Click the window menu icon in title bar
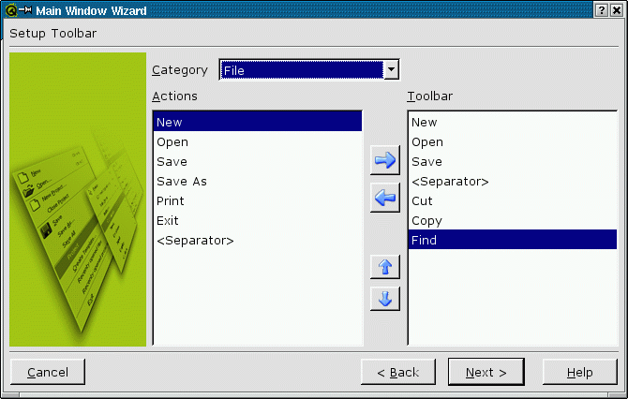 point(10,9)
